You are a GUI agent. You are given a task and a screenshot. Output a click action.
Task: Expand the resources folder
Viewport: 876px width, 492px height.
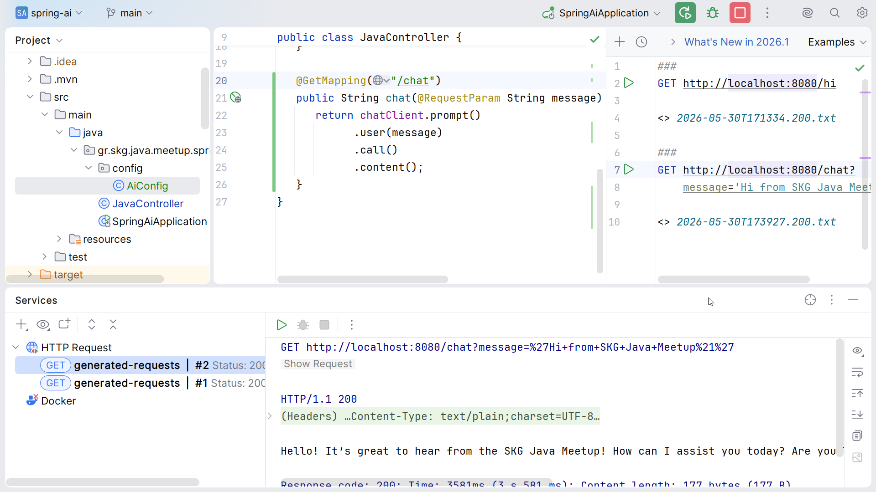59,239
